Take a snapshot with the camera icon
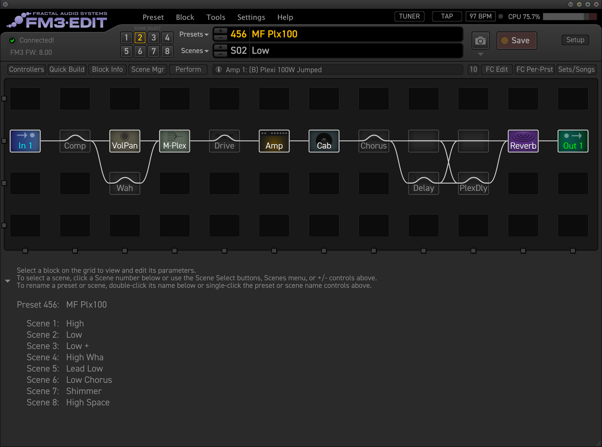602x447 pixels. tap(480, 40)
